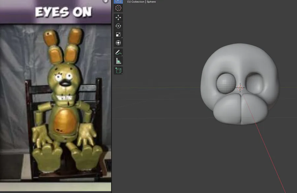Click the 3D cursor on the head model
297x193 pixels.
pyautogui.click(x=240, y=88)
